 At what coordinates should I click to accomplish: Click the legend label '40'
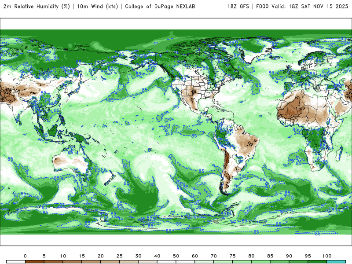(x=157, y=256)
